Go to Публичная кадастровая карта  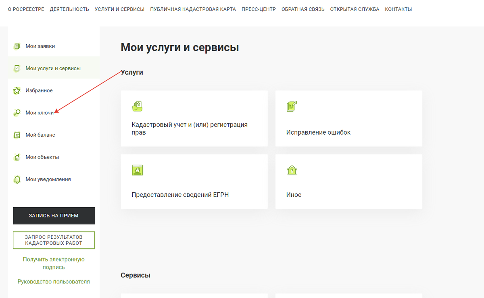coord(193,9)
